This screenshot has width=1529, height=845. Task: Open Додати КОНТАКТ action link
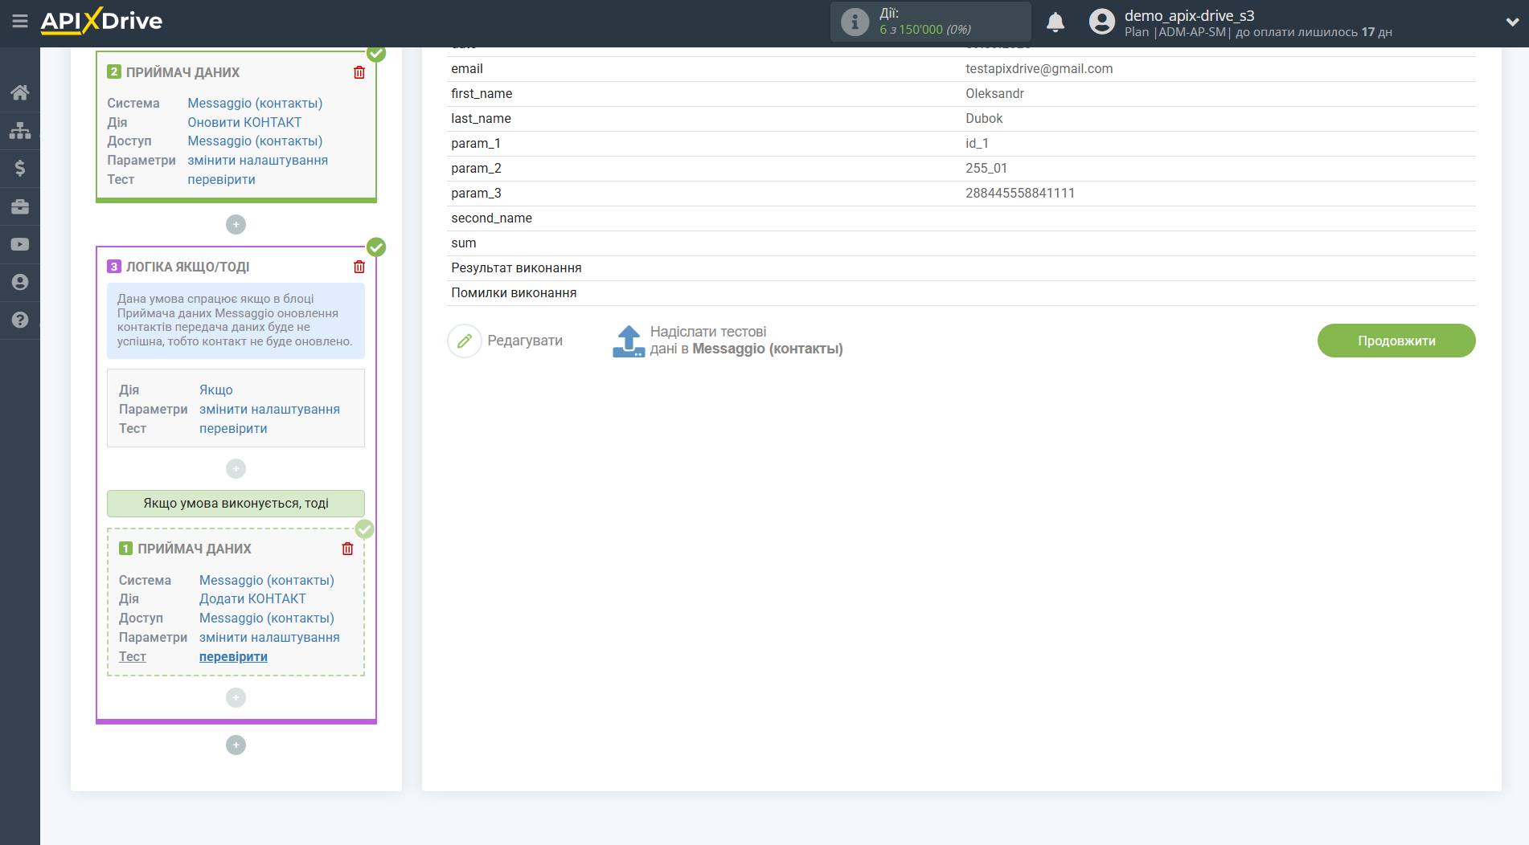tap(252, 598)
